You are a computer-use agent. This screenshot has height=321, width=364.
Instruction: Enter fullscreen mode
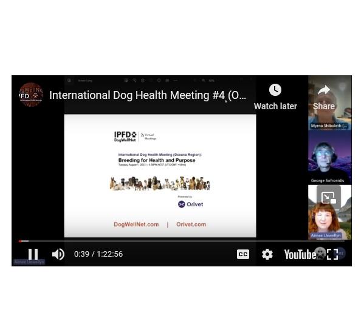coord(332,254)
